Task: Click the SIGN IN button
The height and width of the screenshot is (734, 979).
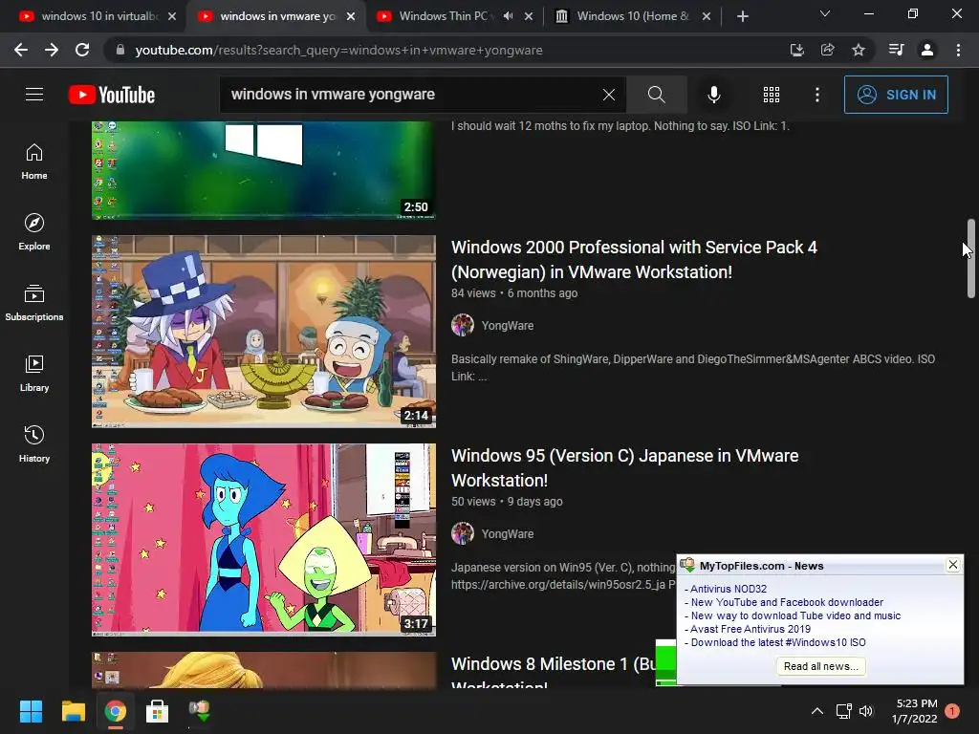Action: pos(896,95)
